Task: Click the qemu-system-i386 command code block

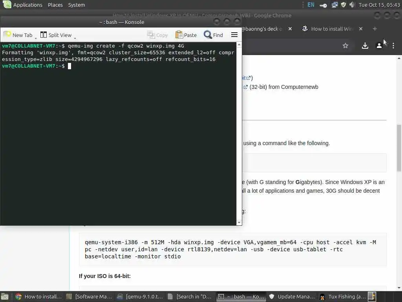Action: [232, 249]
